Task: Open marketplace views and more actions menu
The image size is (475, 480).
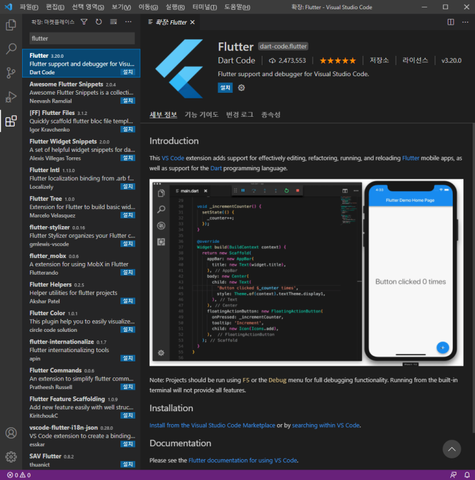Action: (128, 22)
